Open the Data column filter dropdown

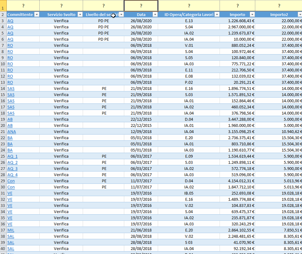155,14
